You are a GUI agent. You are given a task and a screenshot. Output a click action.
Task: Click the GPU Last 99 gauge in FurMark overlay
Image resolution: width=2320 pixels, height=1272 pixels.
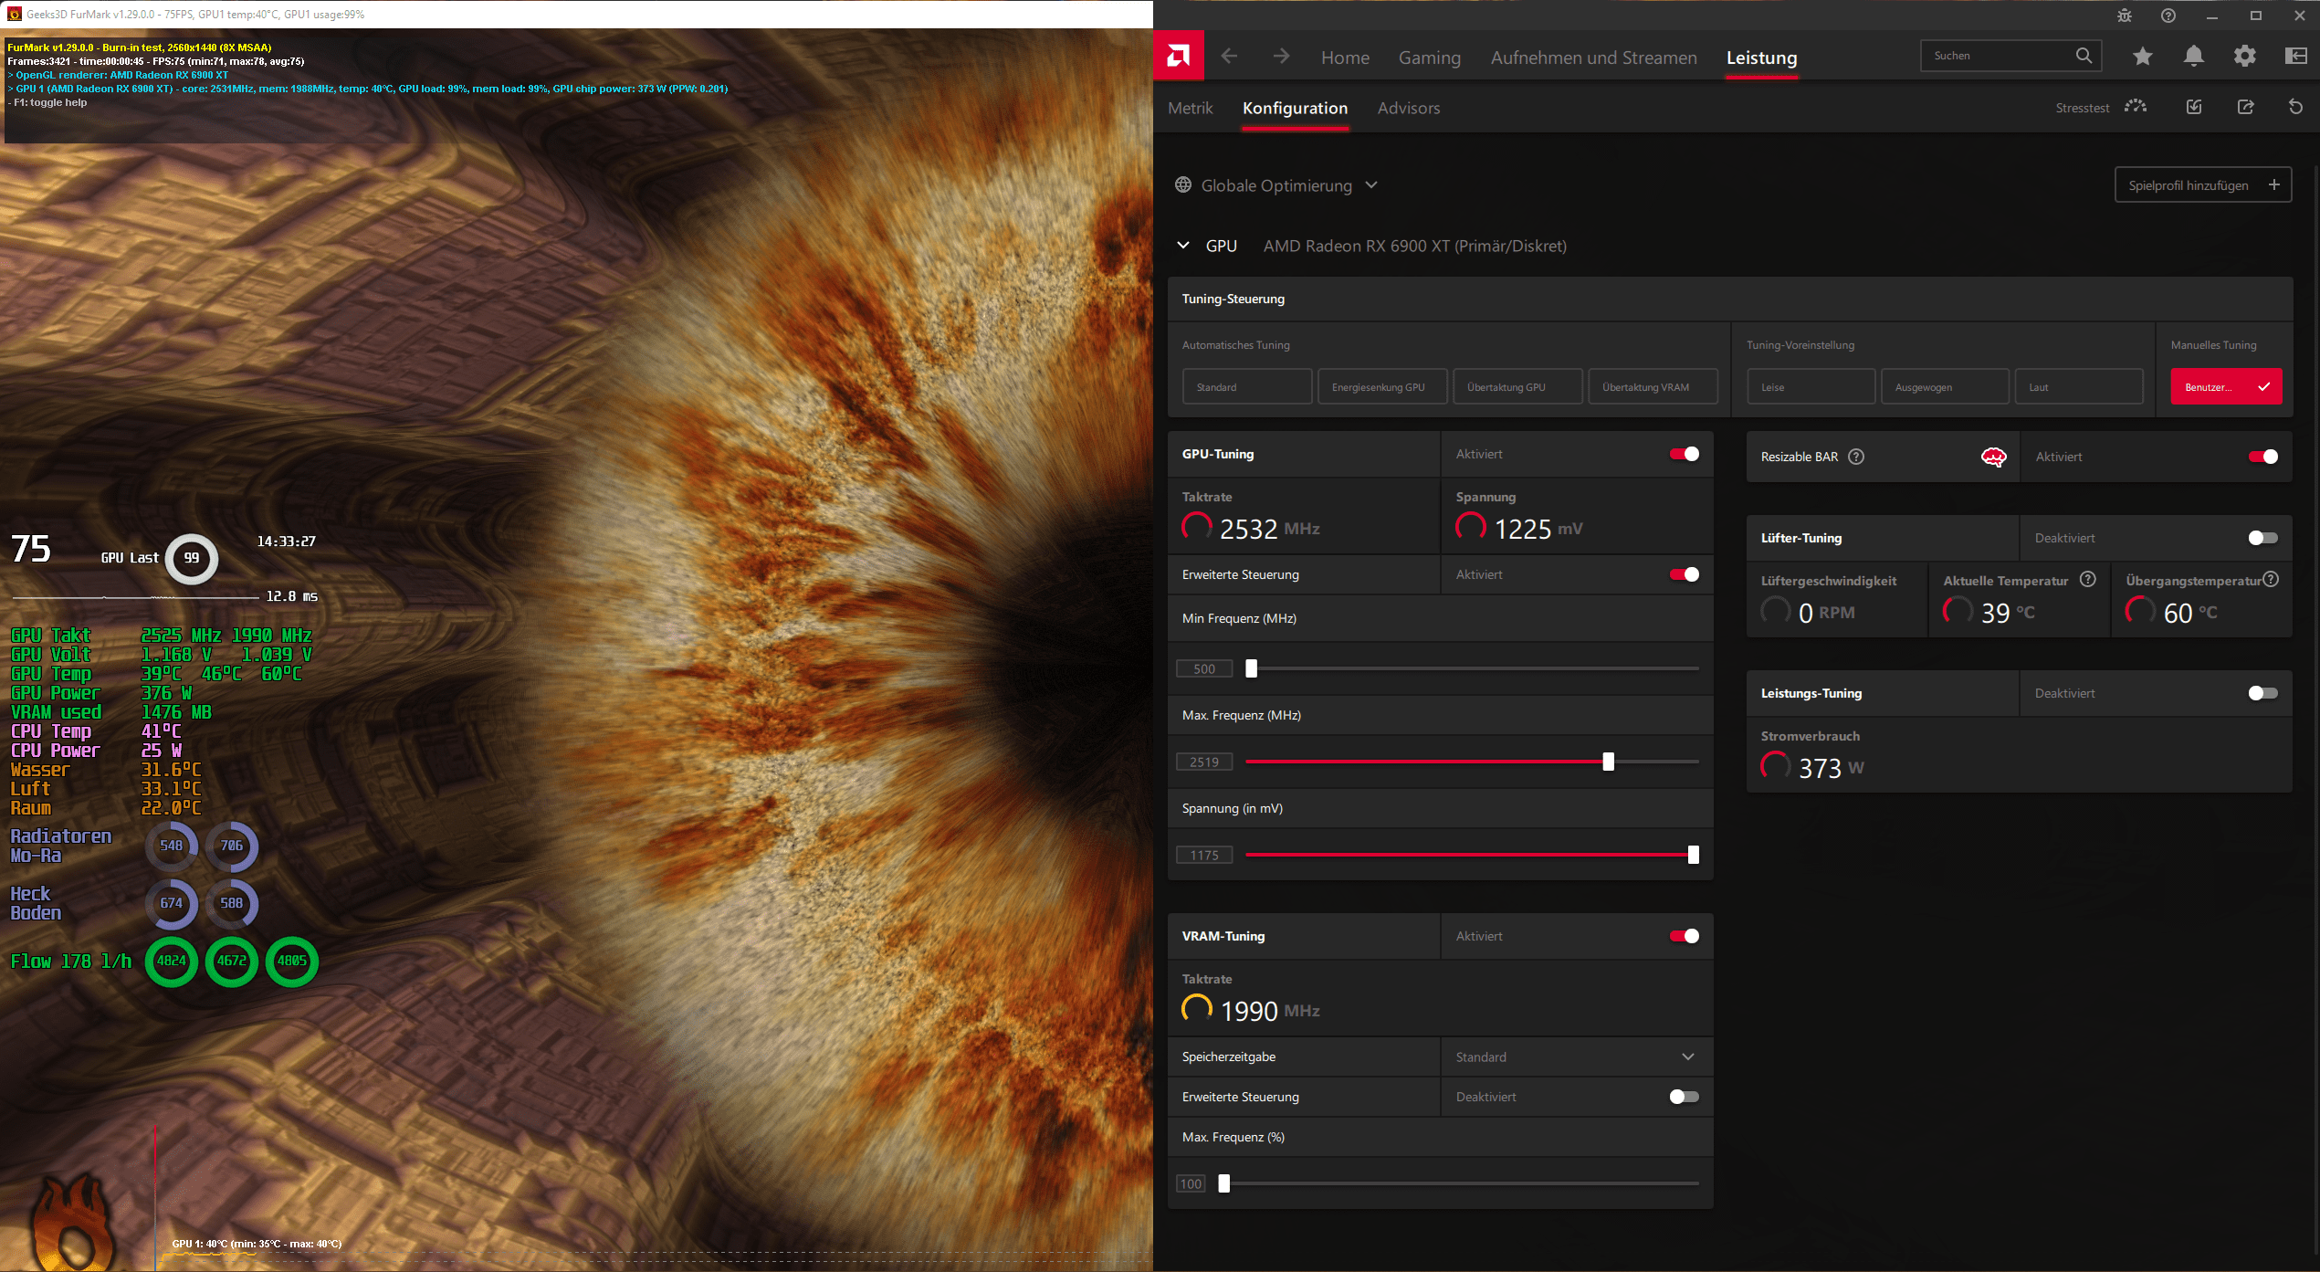coord(191,558)
